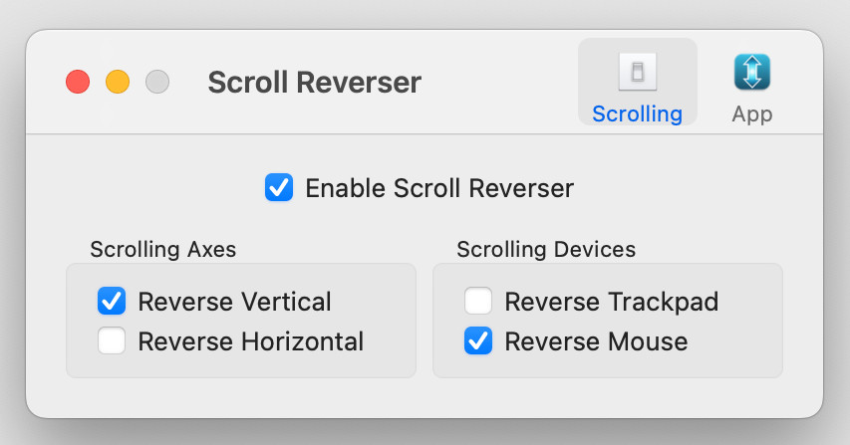Image resolution: width=850 pixels, height=445 pixels.
Task: Click the gray disabled zoom window button
Action: click(157, 82)
